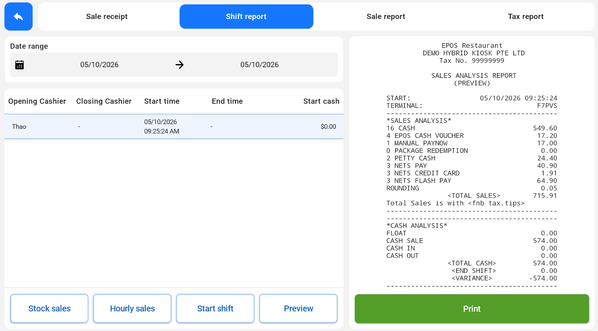Click the Closing Cashier column header
This screenshot has width=598, height=331.
(104, 101)
